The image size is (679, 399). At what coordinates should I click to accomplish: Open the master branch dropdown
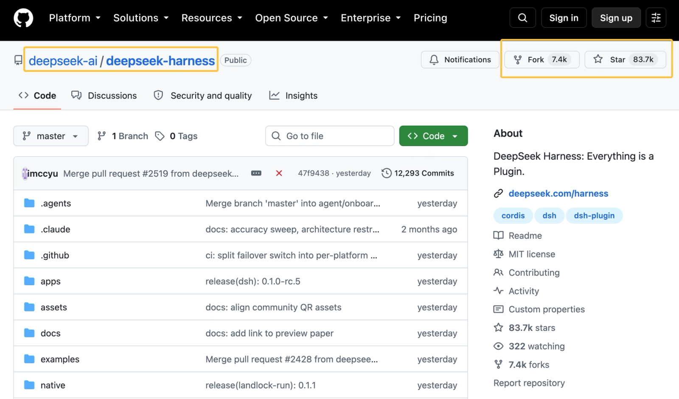coord(51,136)
